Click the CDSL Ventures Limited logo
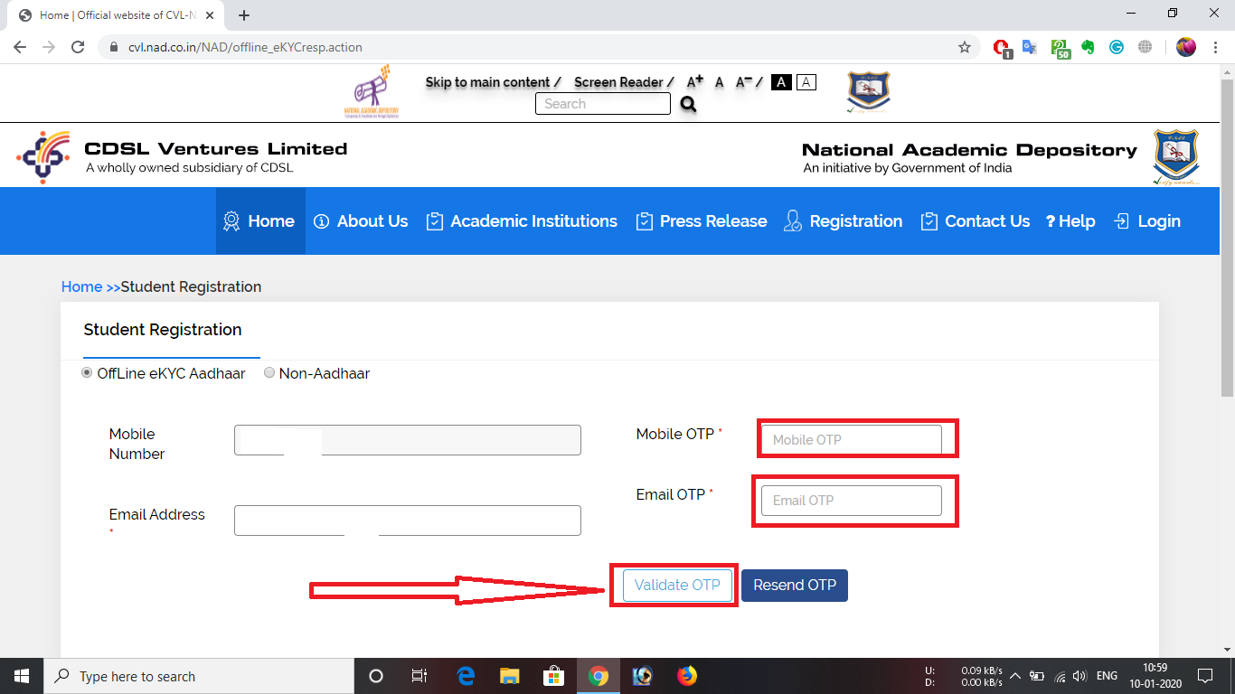Image resolution: width=1235 pixels, height=694 pixels. [43, 157]
